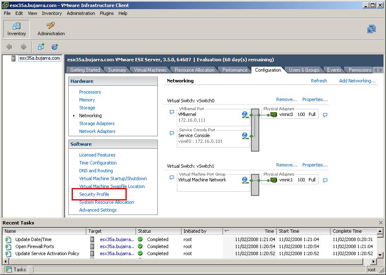Image resolution: width=386 pixels, height=275 pixels.
Task: Open the vmnic0 info bubble
Action: pos(325,115)
